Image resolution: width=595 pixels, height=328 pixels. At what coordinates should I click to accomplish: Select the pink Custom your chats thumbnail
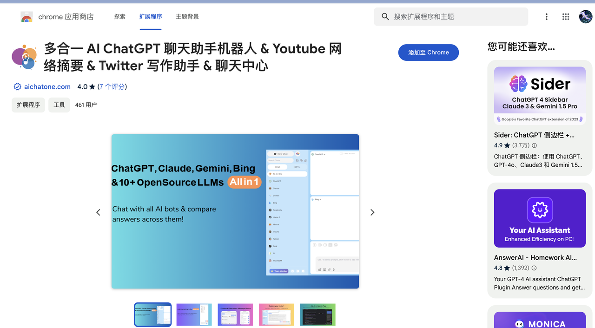tap(277, 315)
